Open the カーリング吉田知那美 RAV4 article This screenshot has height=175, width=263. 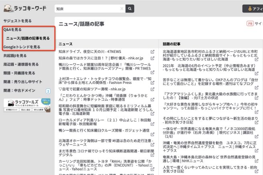105,165
